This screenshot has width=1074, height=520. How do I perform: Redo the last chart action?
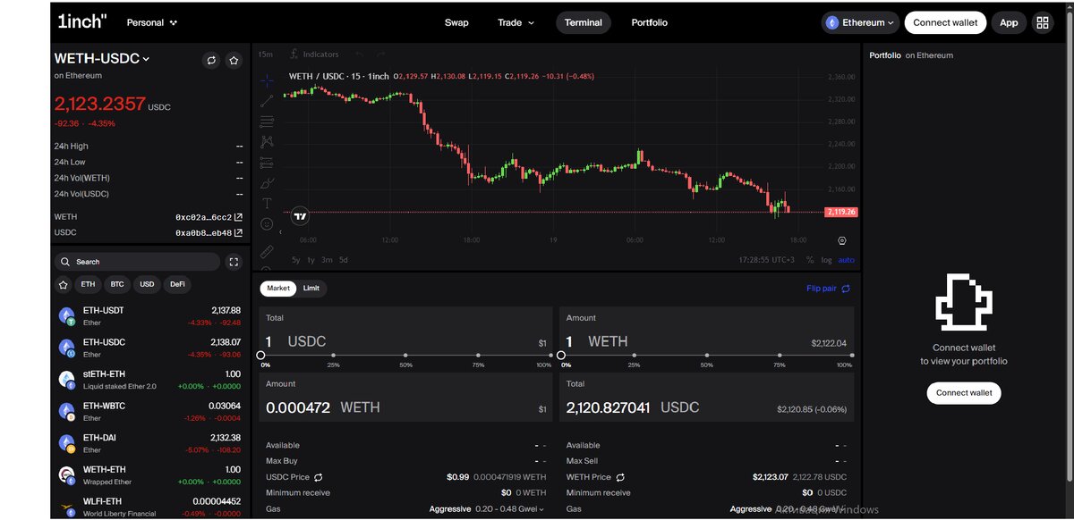click(x=381, y=55)
